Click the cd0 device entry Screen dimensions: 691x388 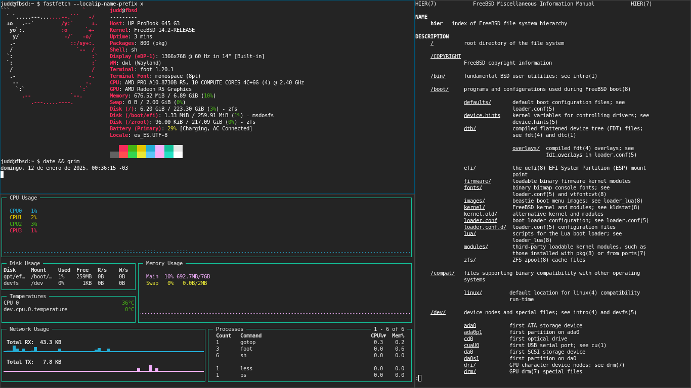click(468, 338)
